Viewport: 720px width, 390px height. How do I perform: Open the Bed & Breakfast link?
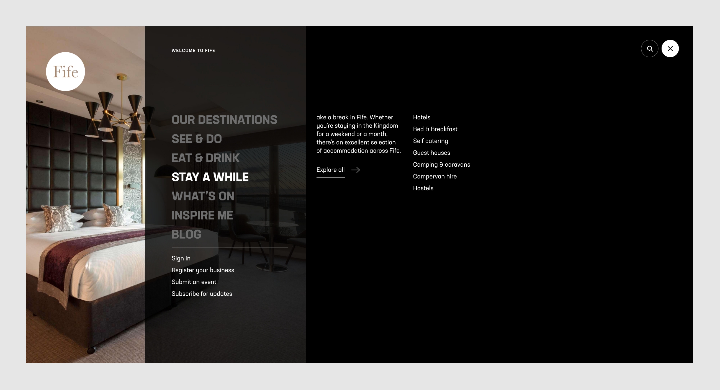pyautogui.click(x=435, y=129)
